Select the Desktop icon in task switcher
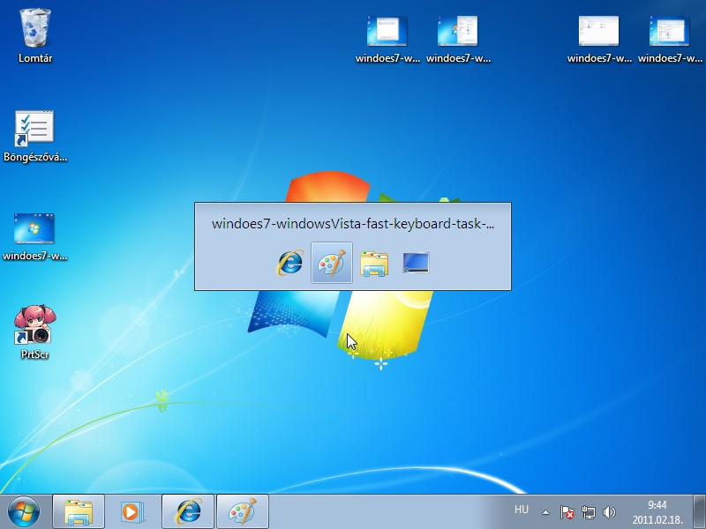 [416, 263]
